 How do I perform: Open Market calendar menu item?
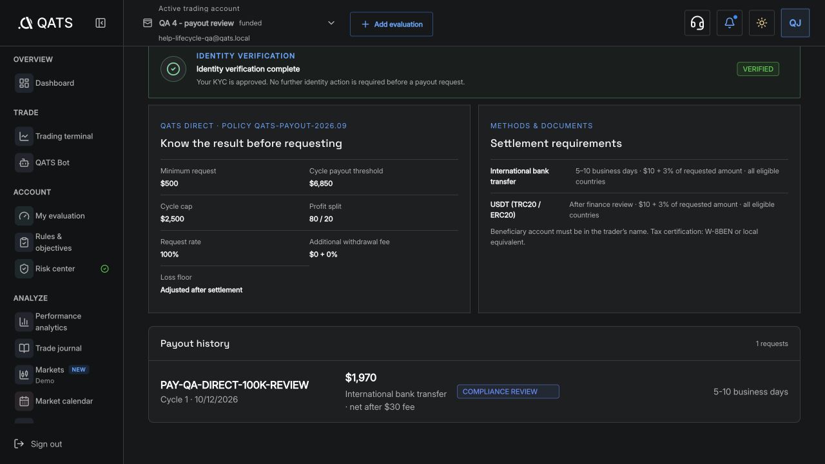point(64,401)
